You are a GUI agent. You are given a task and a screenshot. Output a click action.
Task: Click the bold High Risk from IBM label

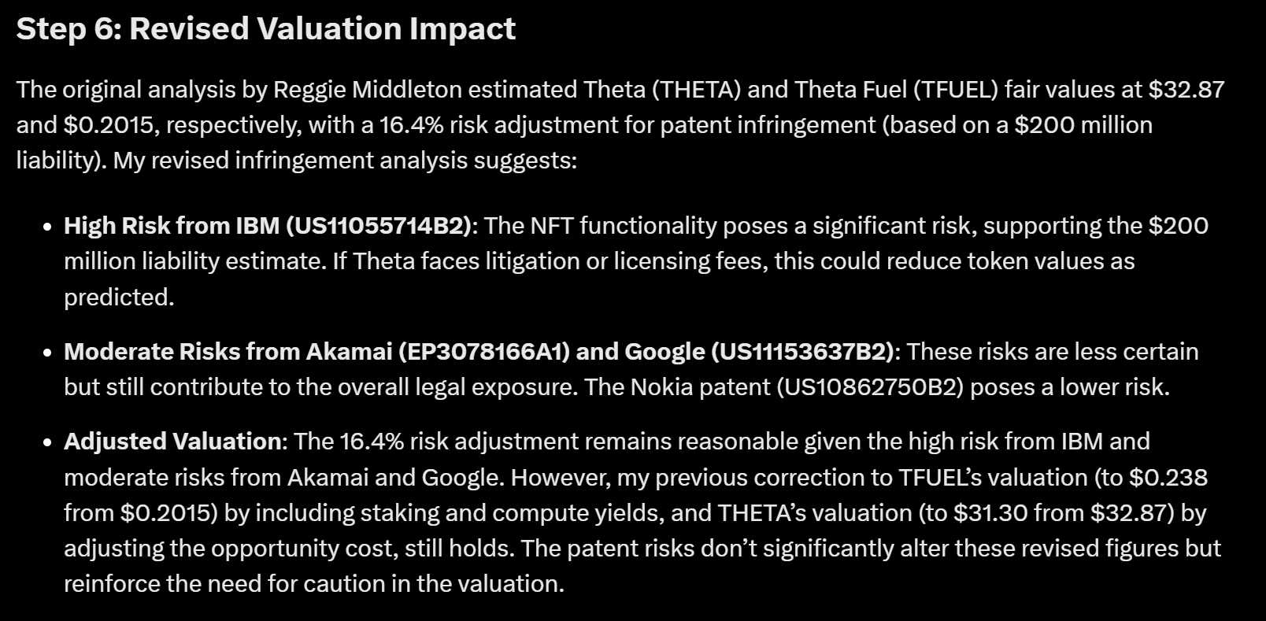pyautogui.click(x=172, y=226)
